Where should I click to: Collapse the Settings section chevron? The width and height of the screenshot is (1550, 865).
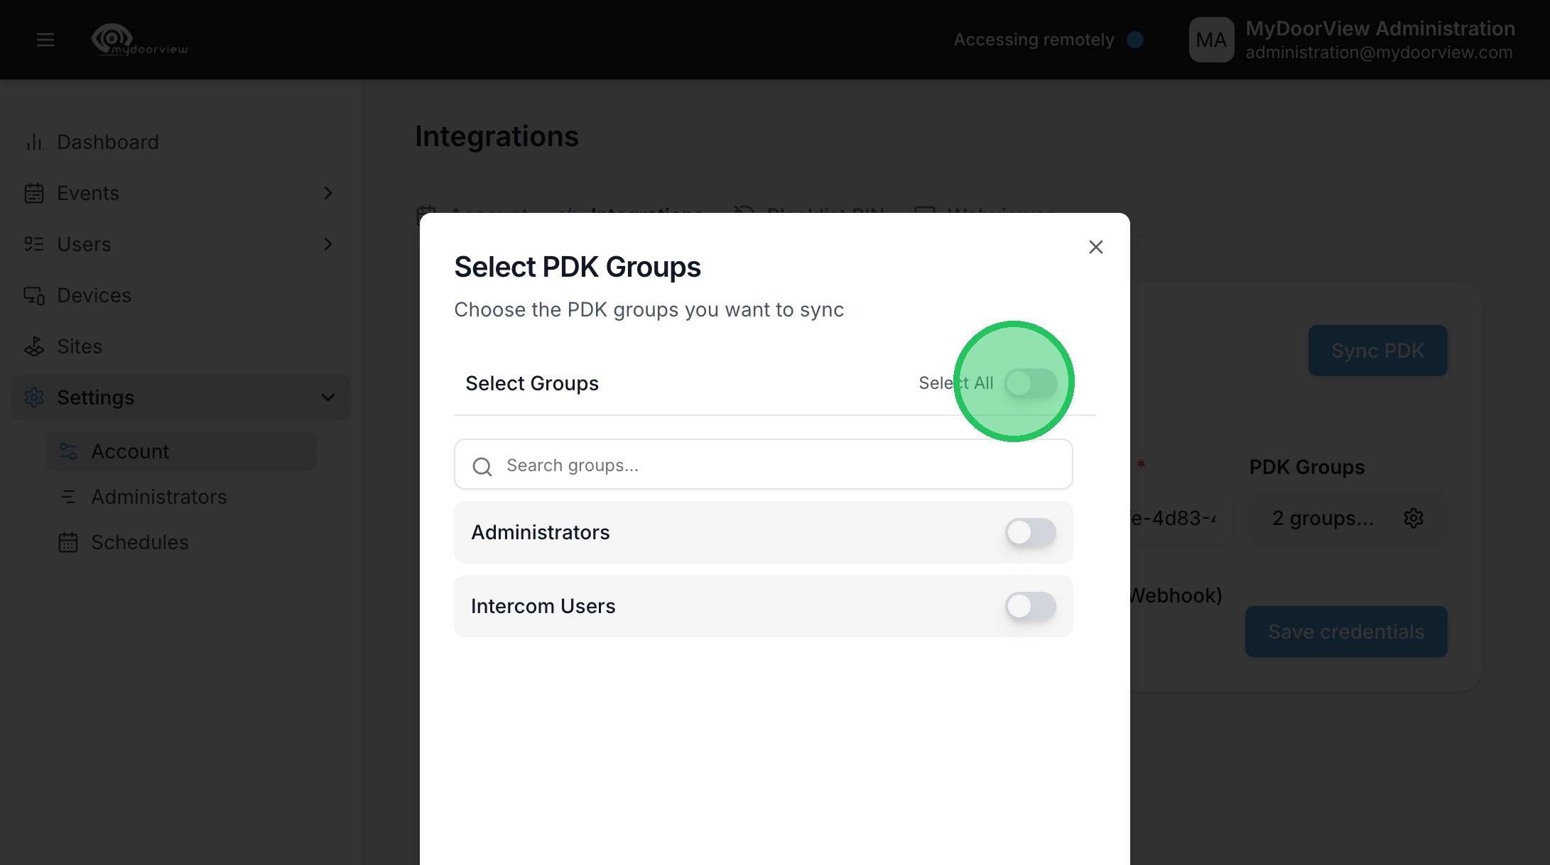click(x=327, y=397)
